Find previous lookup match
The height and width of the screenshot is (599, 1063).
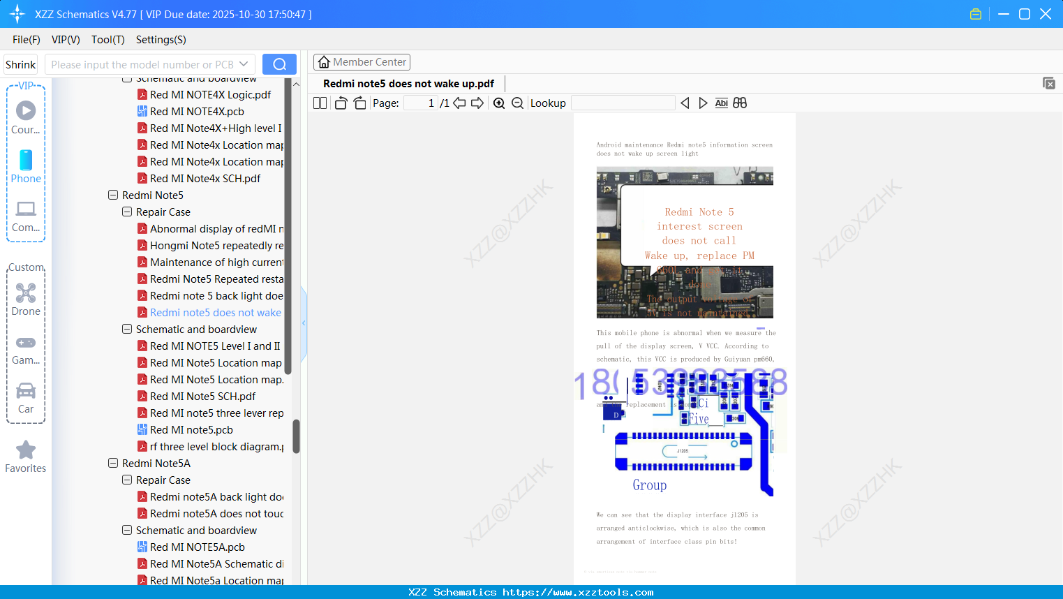pyautogui.click(x=685, y=103)
